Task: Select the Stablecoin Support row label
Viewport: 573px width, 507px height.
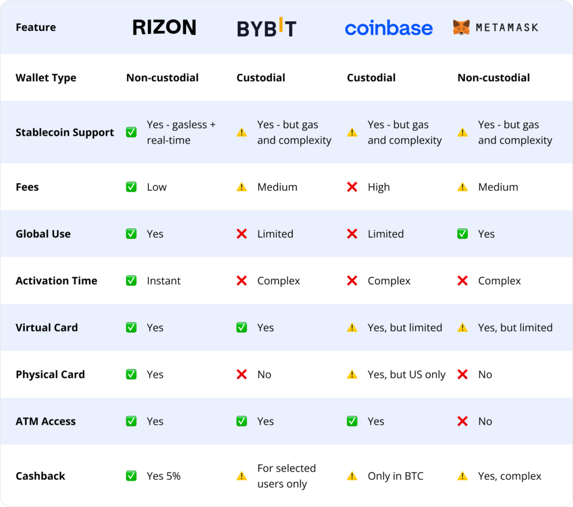Action: (65, 133)
